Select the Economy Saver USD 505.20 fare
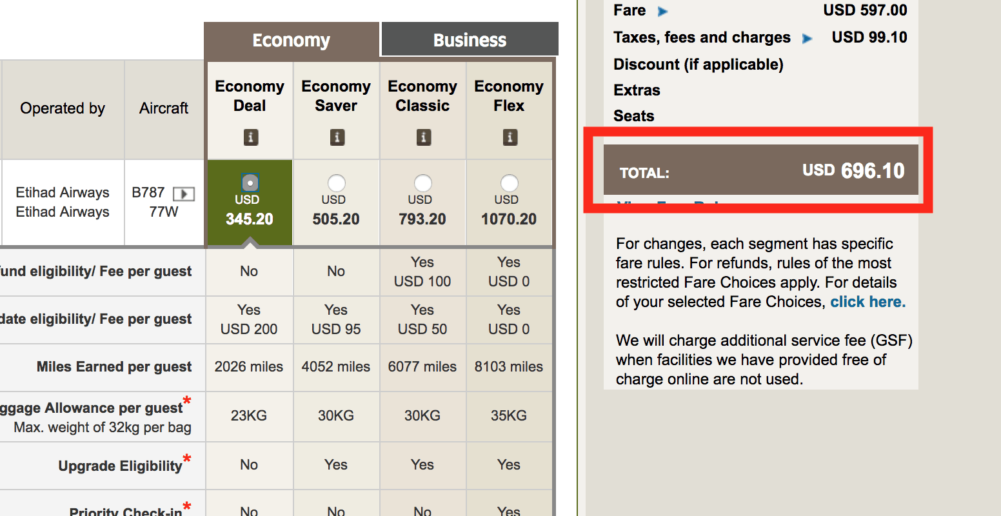The width and height of the screenshot is (1001, 516). pos(336,183)
